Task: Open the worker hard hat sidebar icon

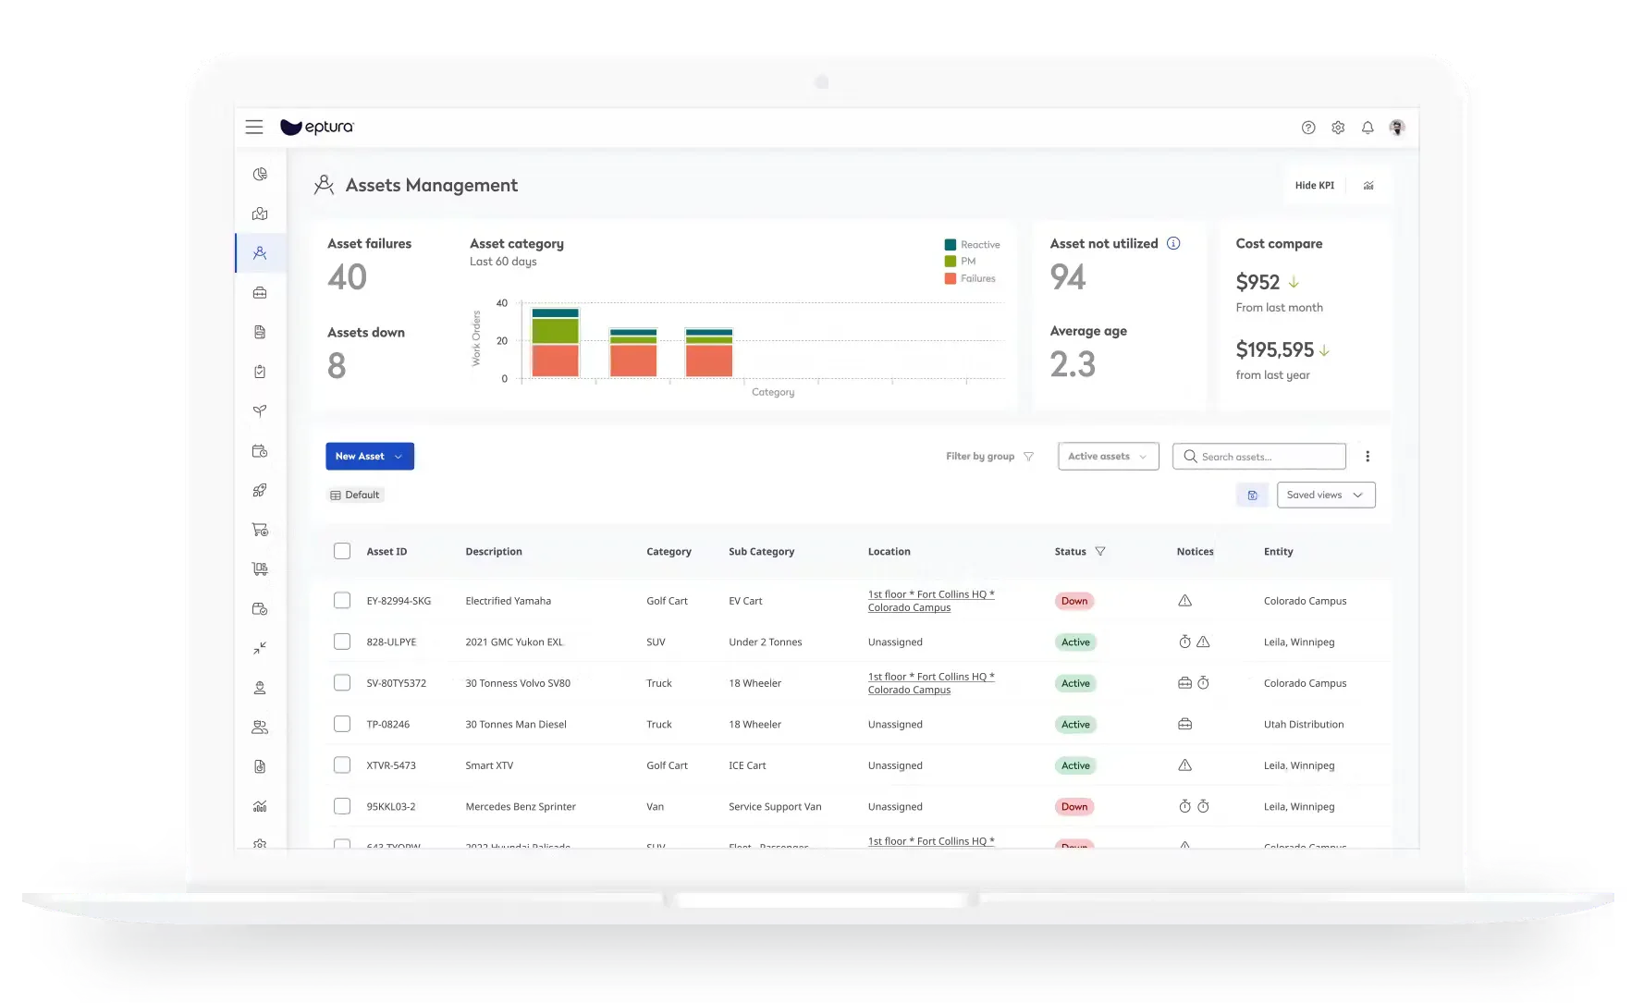Action: point(260,688)
